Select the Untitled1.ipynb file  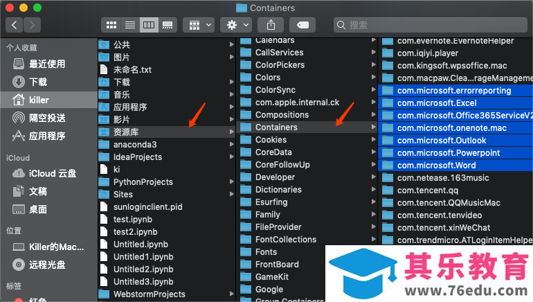click(x=167, y=257)
